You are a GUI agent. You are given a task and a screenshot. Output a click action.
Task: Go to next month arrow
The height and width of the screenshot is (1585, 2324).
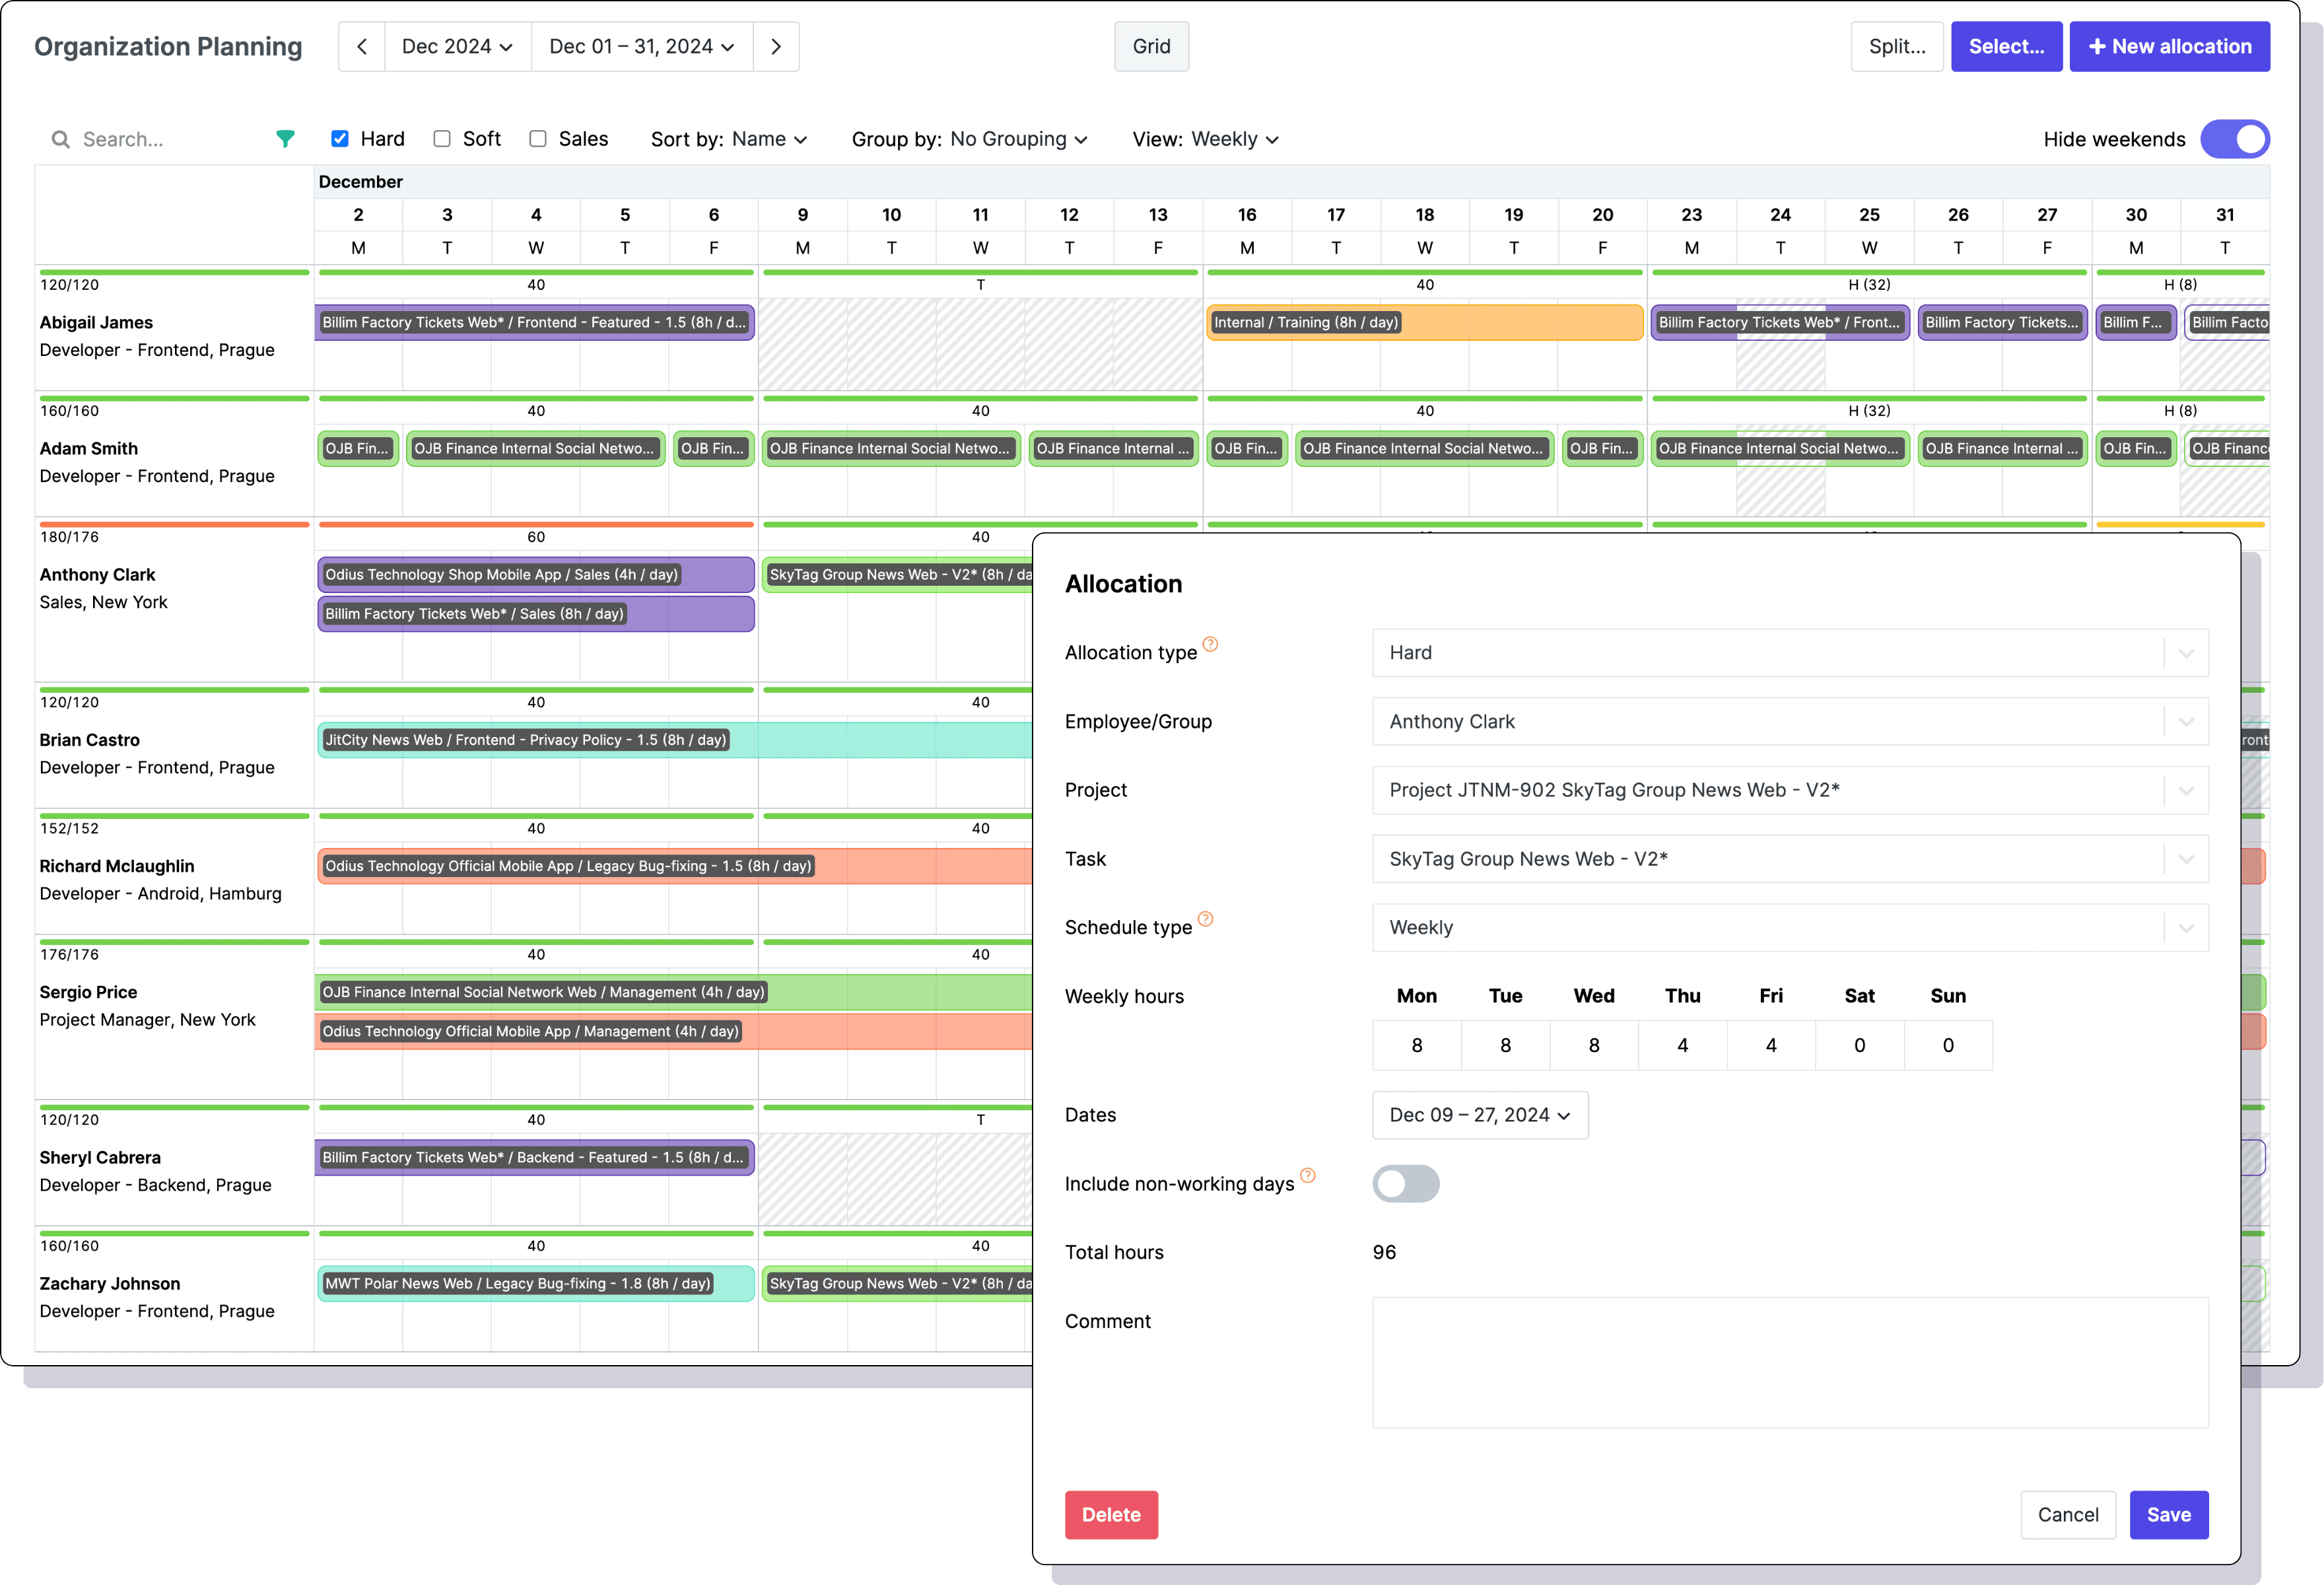776,47
